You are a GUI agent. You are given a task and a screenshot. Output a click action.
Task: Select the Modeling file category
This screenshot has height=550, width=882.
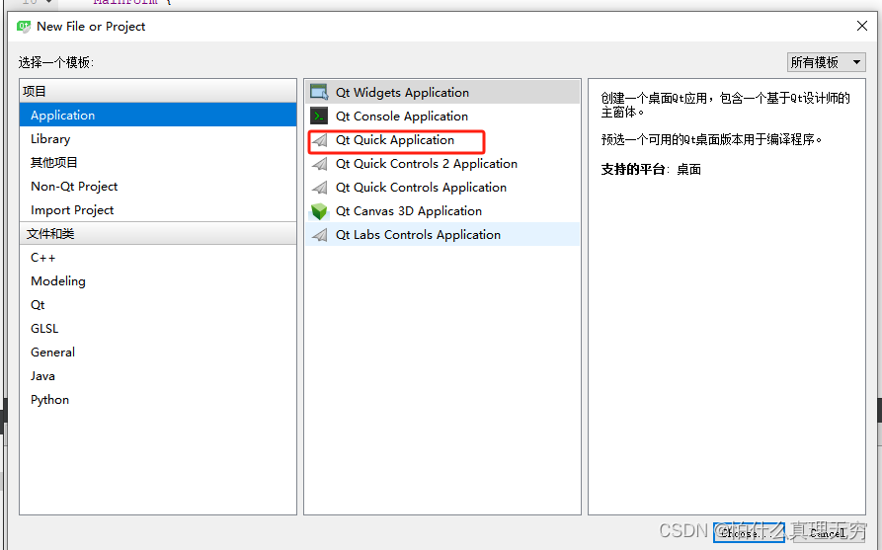click(158, 281)
